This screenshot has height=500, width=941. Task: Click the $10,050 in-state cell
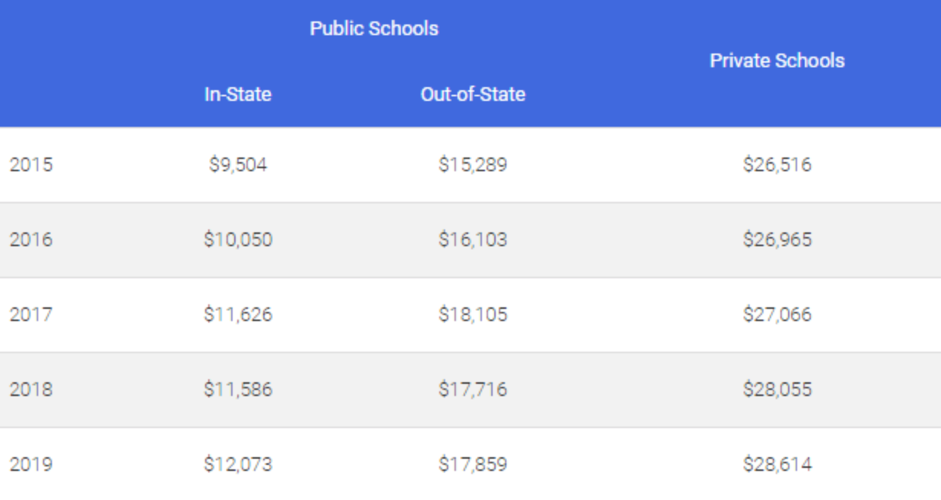tap(238, 240)
